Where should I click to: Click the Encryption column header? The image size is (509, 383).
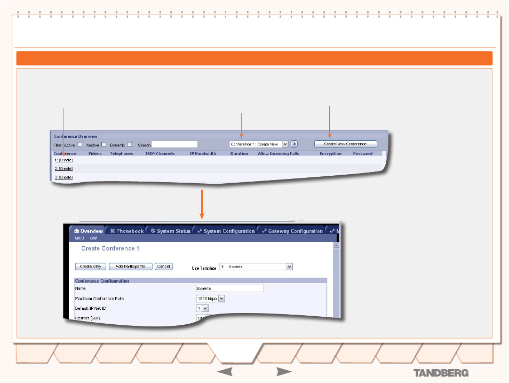(x=330, y=153)
